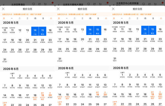Select check-out date 15 离店 in 四季酒店 calendar
Viewport: 165px width, 106px height.
tap(43, 31)
